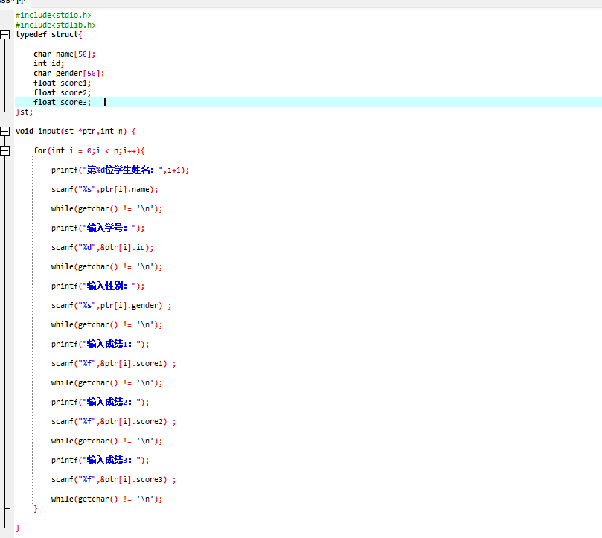Click the printf 输入性别 line
602x538 pixels.
pyautogui.click(x=98, y=286)
